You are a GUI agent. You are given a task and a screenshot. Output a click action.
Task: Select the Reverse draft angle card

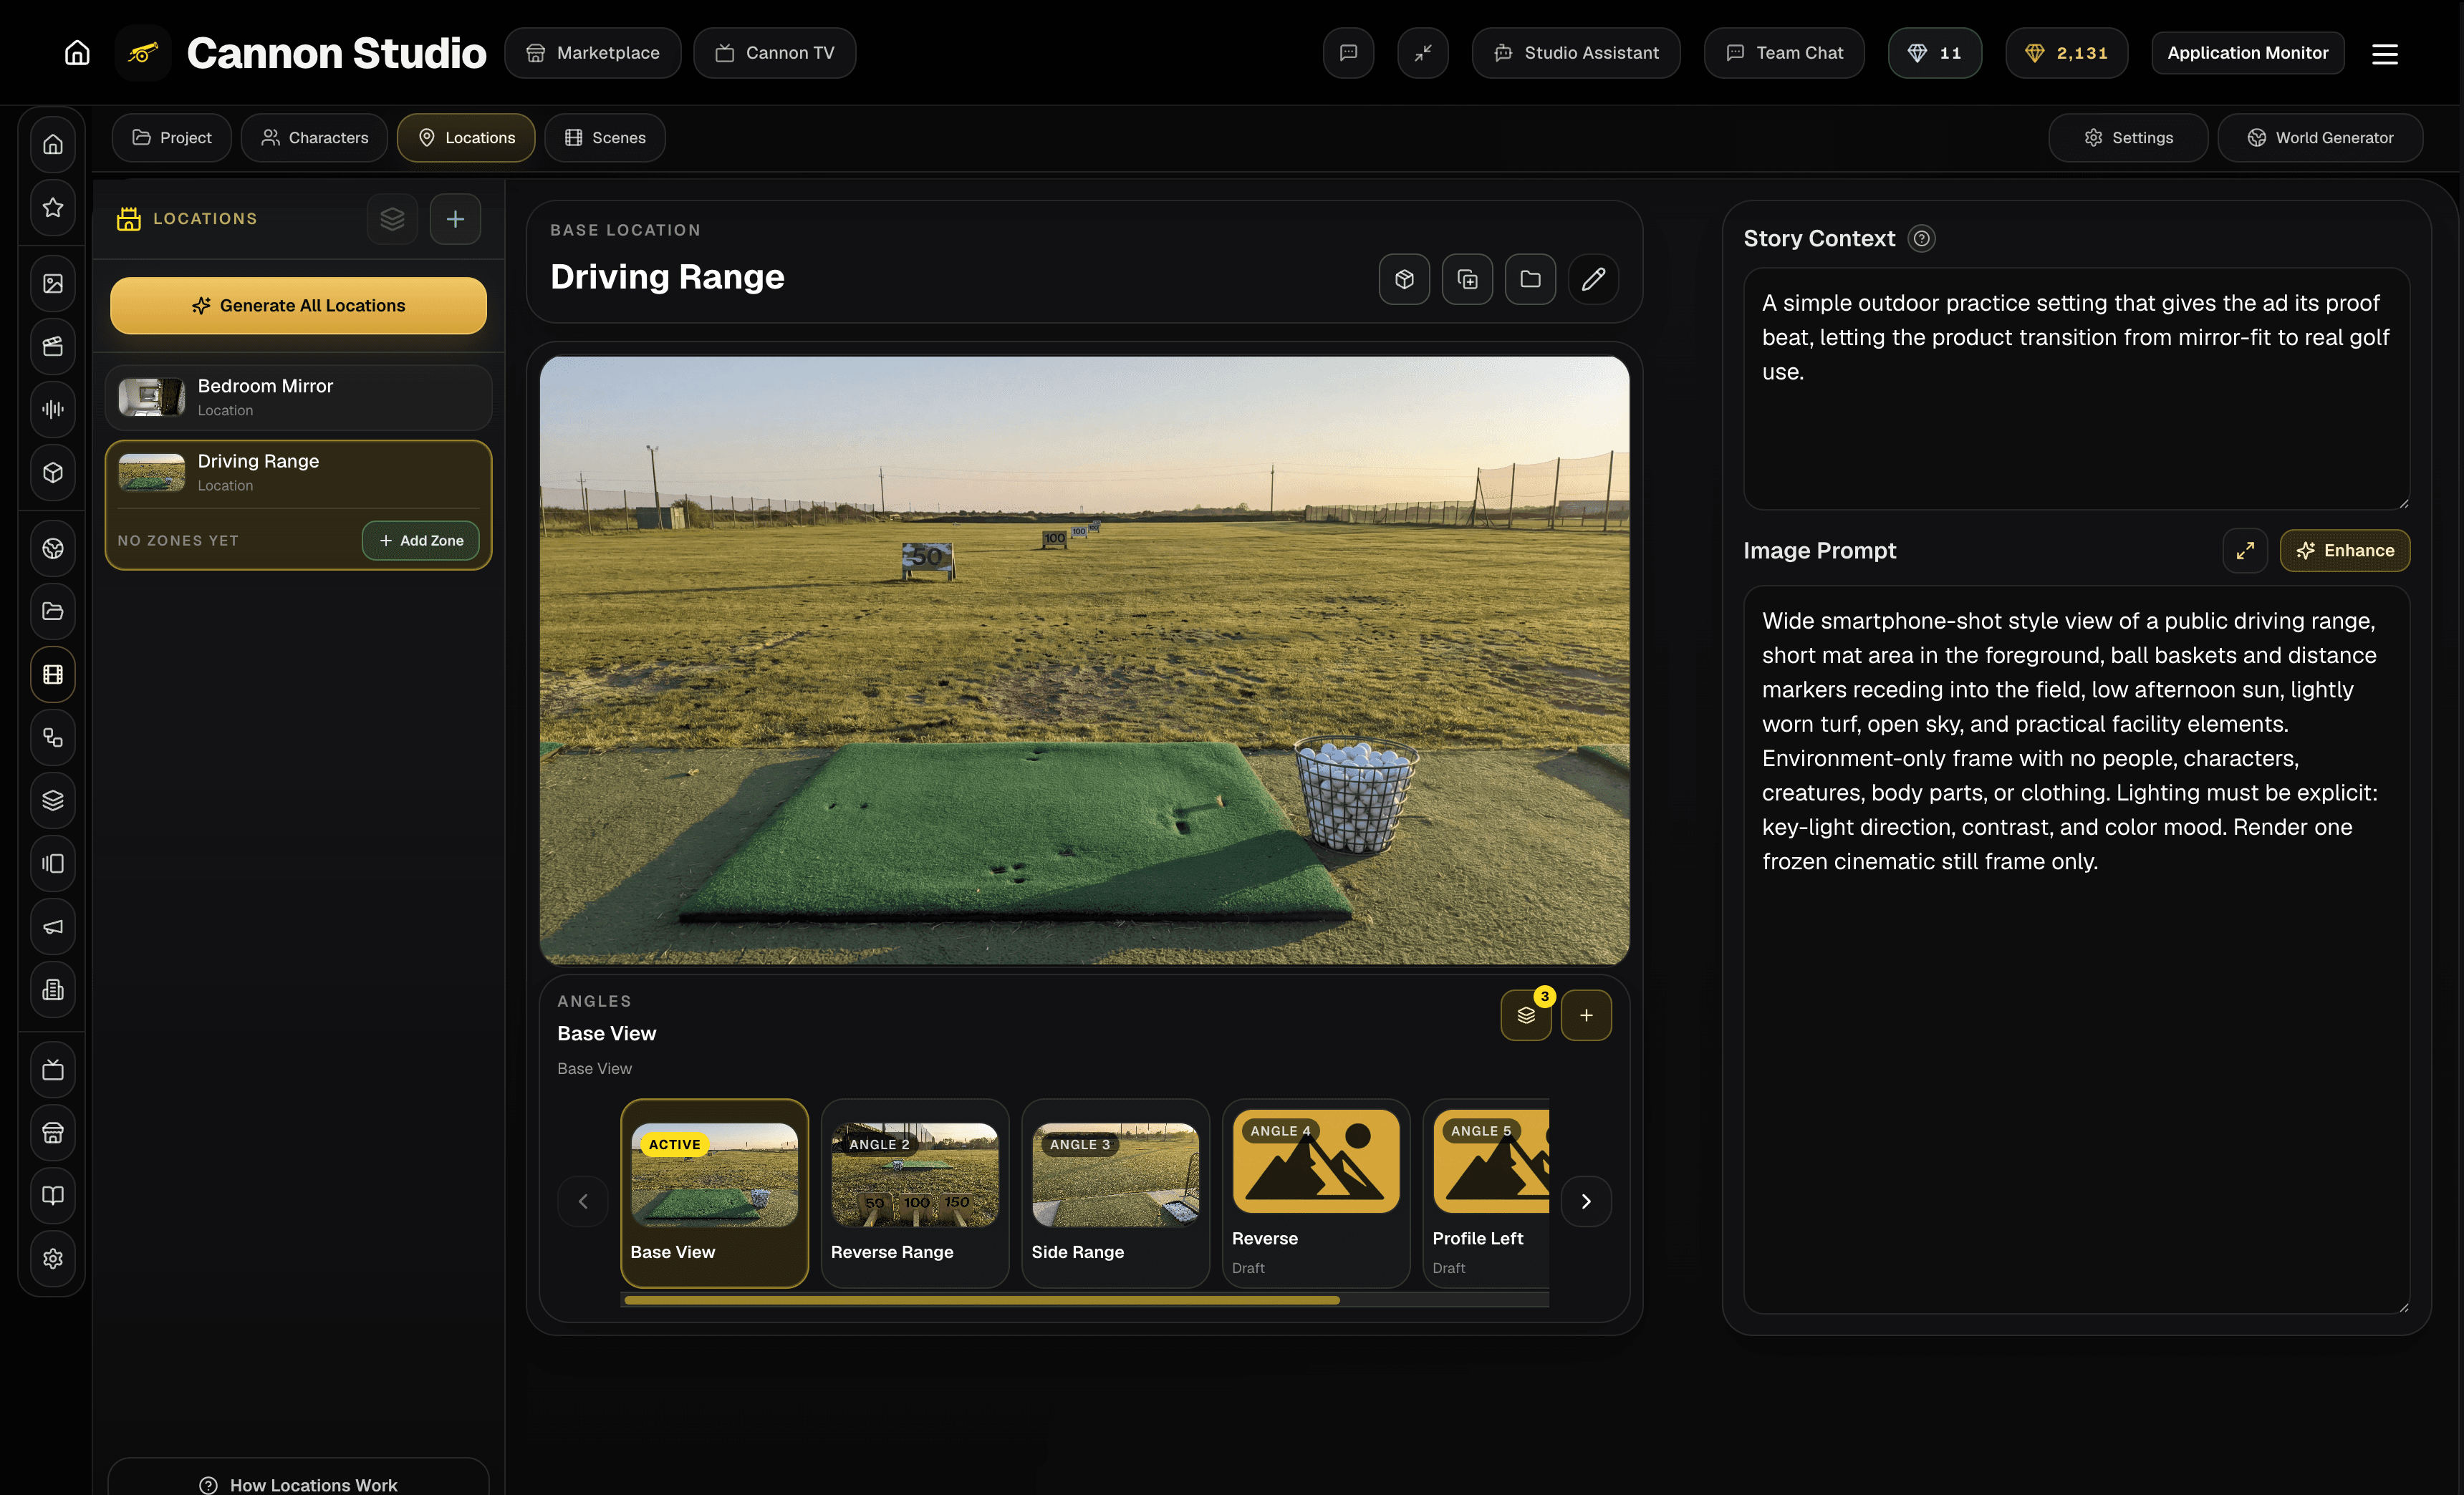[x=1316, y=1193]
